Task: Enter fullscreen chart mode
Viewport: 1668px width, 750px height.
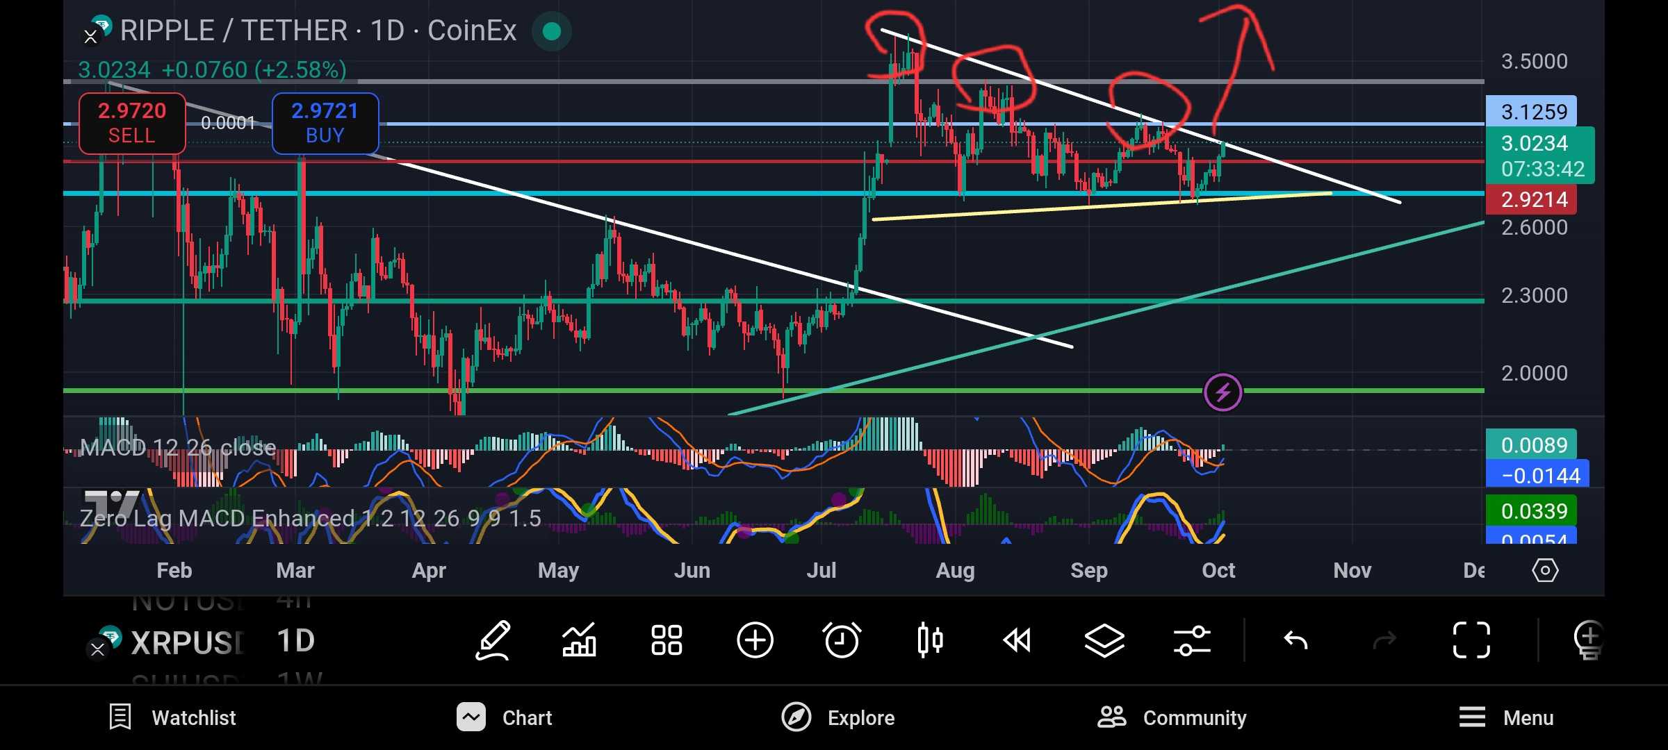Action: tap(1472, 640)
